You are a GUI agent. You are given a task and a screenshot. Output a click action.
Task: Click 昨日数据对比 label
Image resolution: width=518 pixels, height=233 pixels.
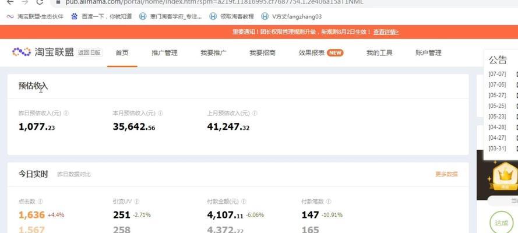pyautogui.click(x=74, y=174)
